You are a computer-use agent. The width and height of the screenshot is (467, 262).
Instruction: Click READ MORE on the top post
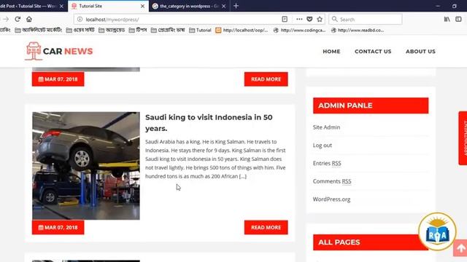pos(266,79)
